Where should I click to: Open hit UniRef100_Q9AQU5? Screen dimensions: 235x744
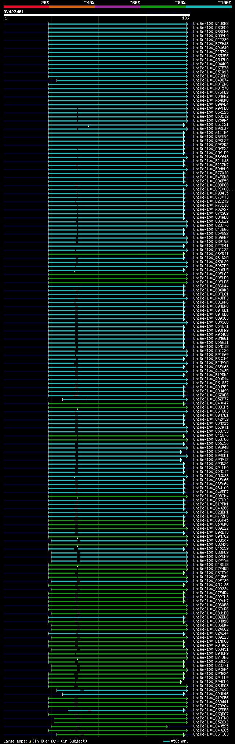click(211, 270)
